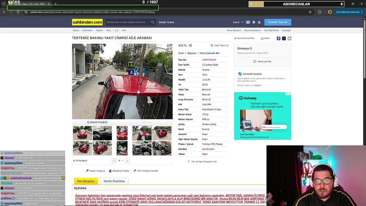Show previous page of photo thumbnails
The width and height of the screenshot is (366, 206).
(x=114, y=161)
